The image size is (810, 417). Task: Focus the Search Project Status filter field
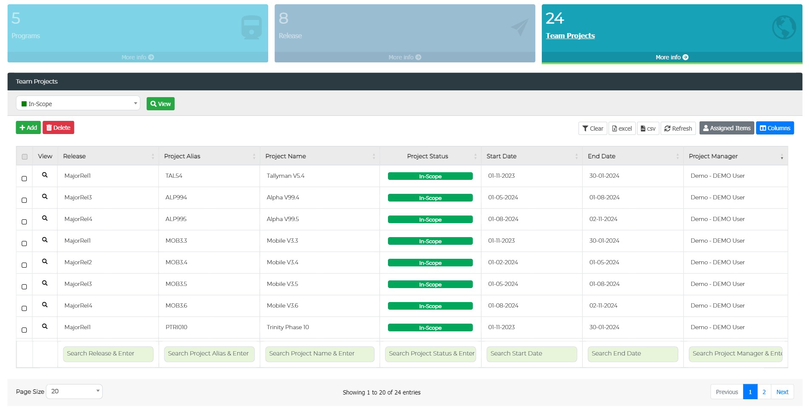(430, 354)
